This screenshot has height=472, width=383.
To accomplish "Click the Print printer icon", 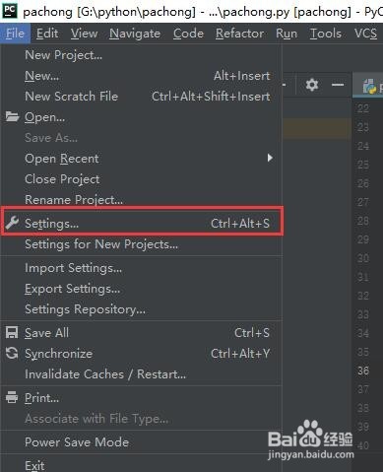I will tap(12, 397).
